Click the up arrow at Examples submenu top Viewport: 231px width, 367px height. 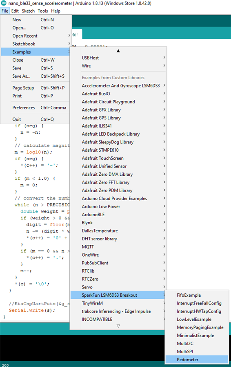click(x=118, y=51)
